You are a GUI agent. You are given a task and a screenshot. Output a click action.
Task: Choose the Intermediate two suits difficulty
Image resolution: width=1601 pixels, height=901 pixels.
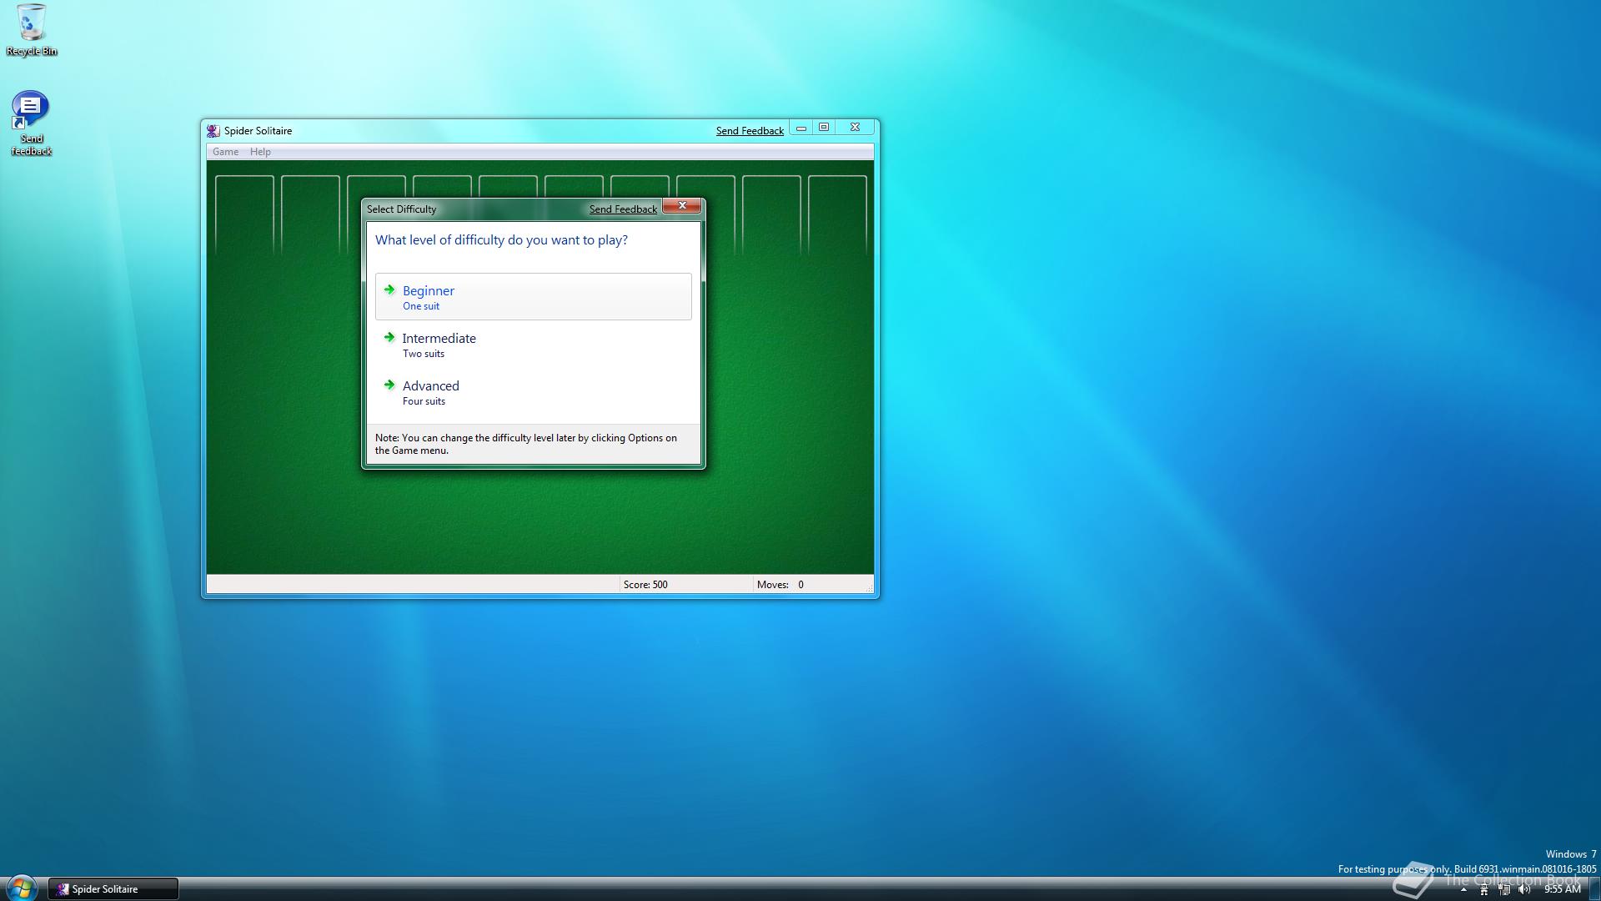[533, 345]
